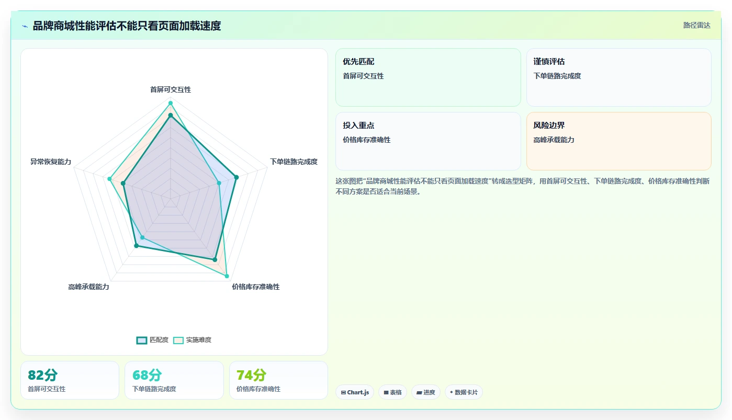Click the 路径雷达 label in header
The image size is (732, 420).
coord(696,25)
